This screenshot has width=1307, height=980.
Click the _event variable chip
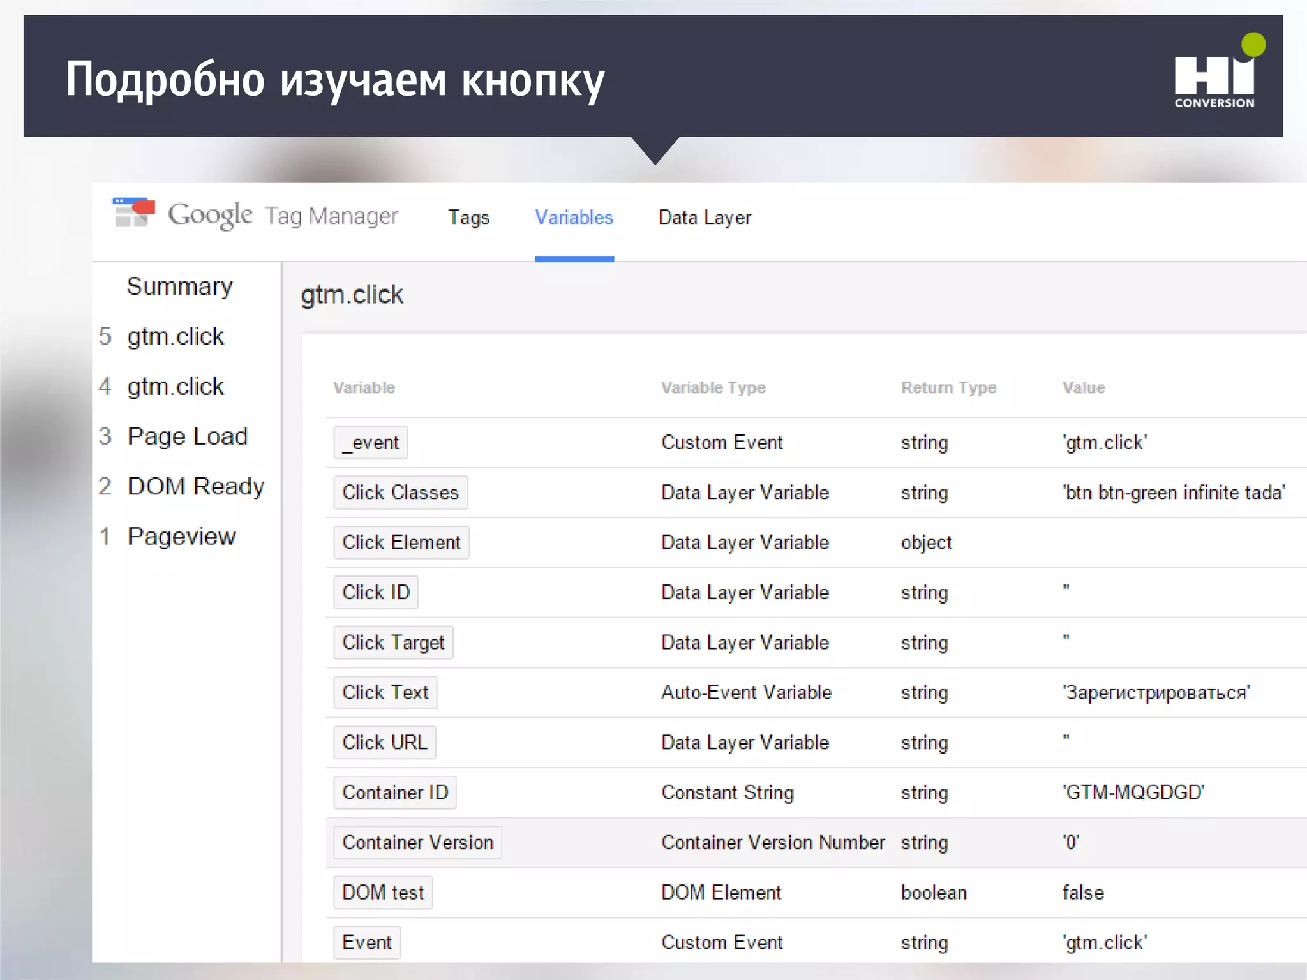click(x=371, y=443)
